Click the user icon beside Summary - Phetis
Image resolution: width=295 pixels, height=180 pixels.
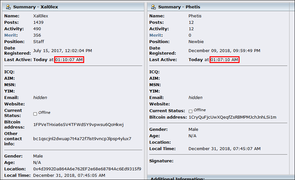pyautogui.click(x=153, y=7)
